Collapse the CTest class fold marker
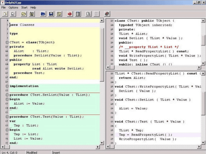Viewport: 206px width, 154px height. coord(7,42)
